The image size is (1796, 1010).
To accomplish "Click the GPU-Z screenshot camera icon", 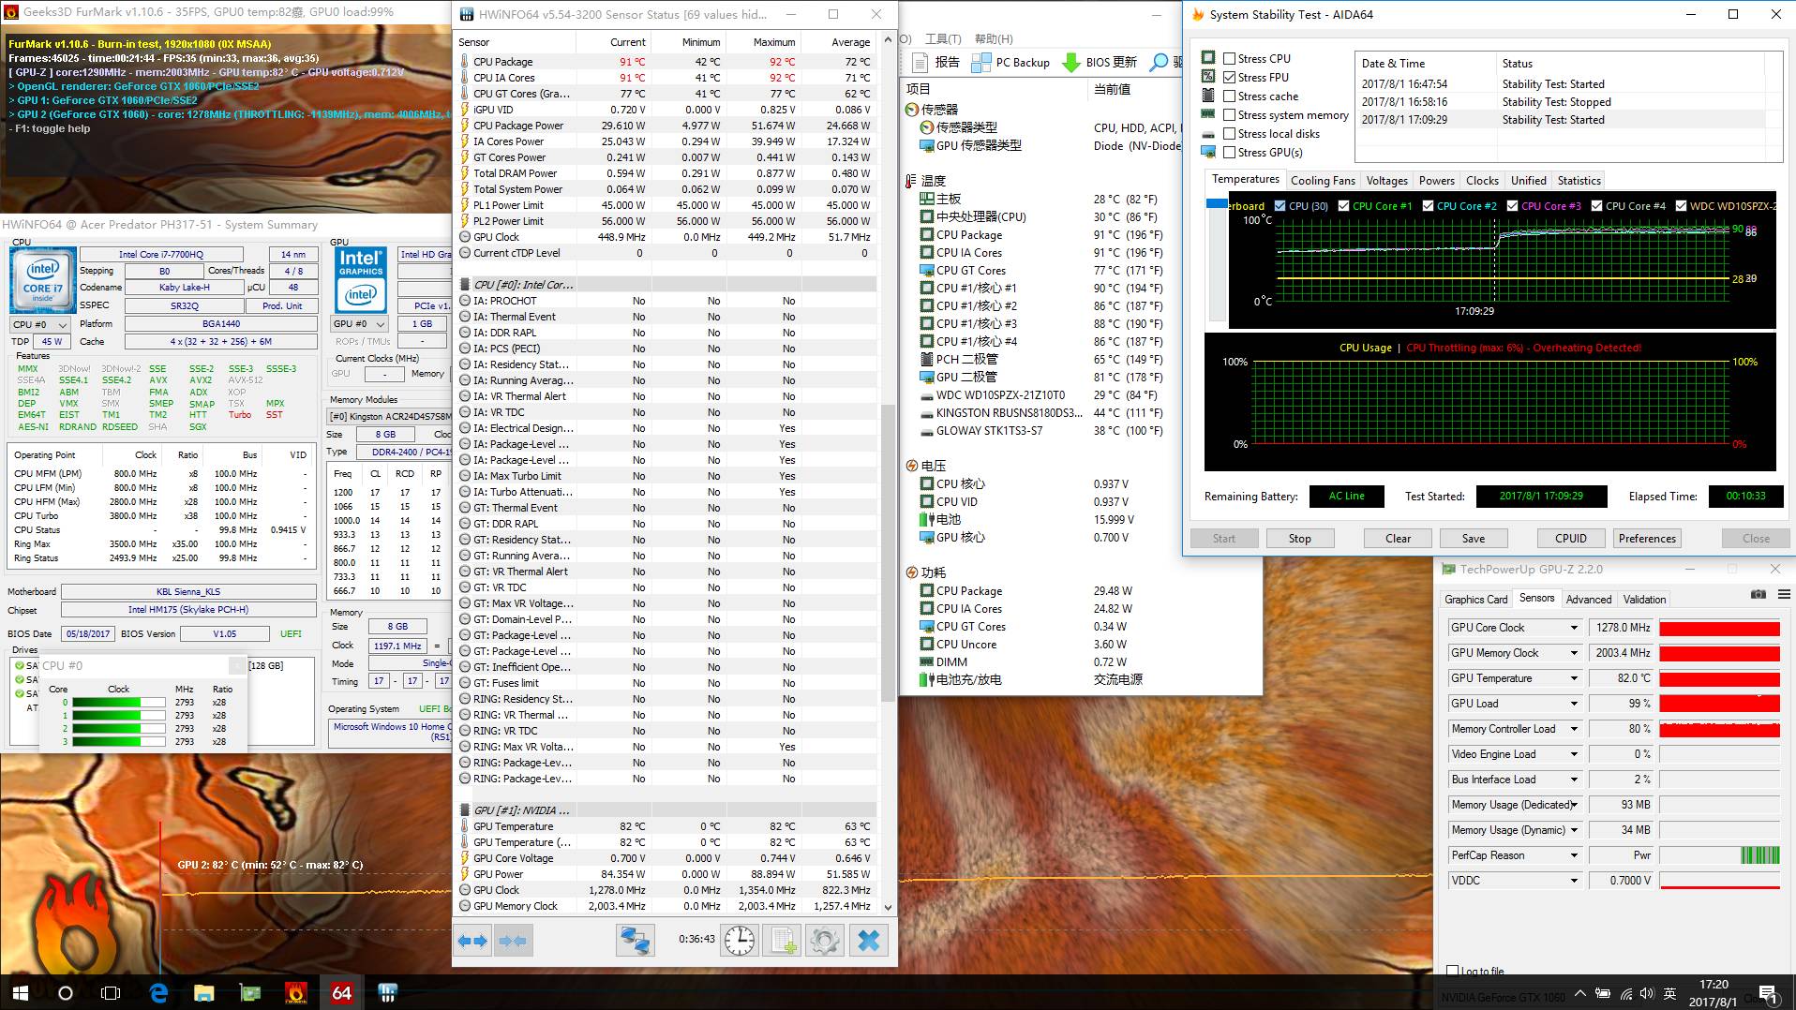I will tap(1759, 595).
